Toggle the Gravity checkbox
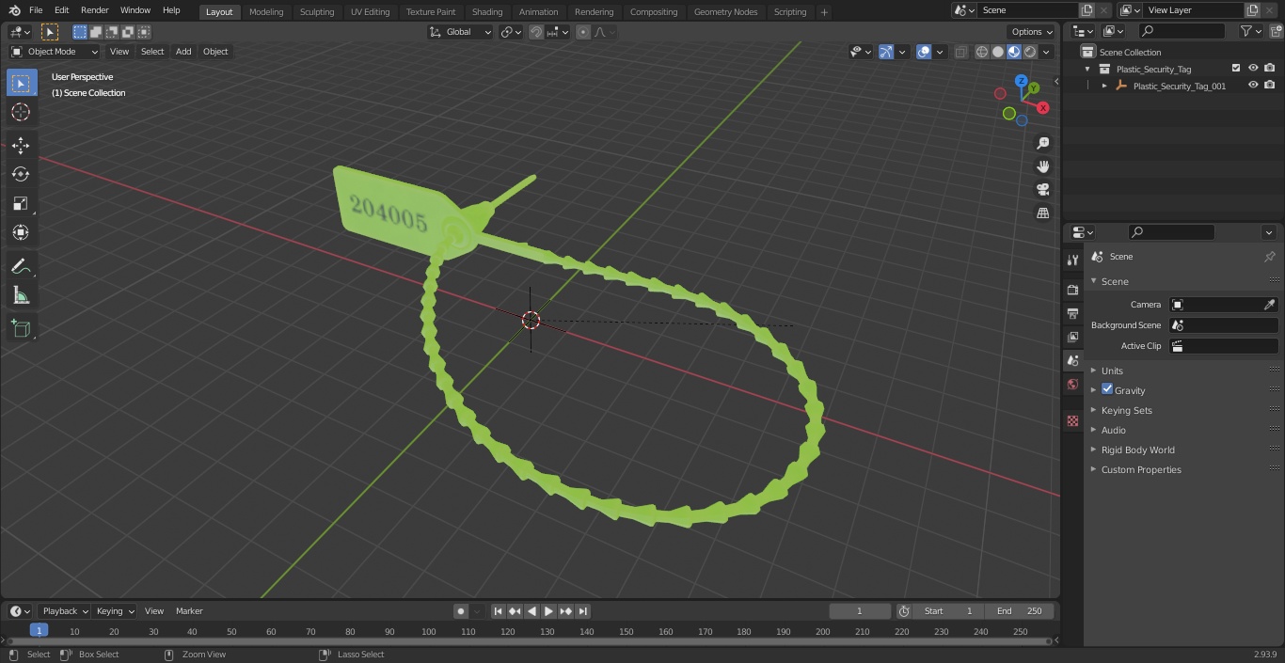1285x663 pixels. click(1107, 389)
